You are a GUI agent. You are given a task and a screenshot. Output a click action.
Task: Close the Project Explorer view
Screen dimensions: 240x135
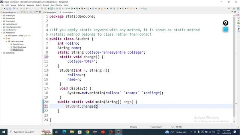point(18,12)
